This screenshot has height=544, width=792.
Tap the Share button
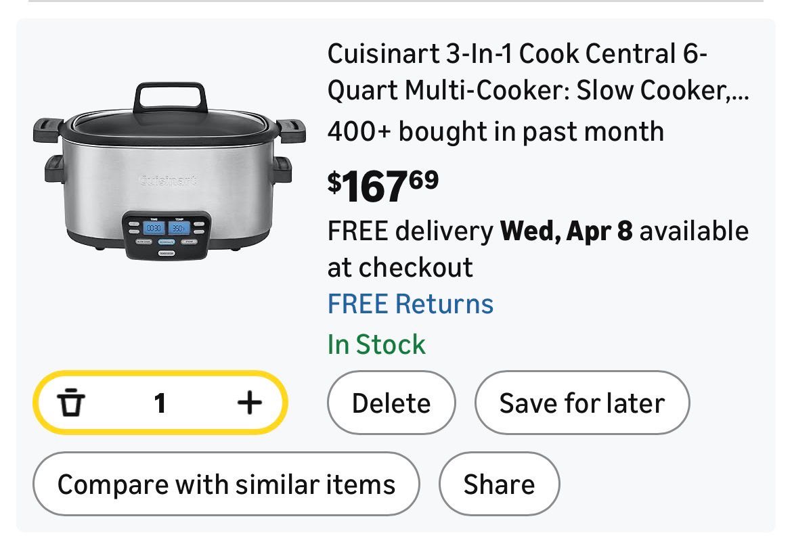coord(499,484)
